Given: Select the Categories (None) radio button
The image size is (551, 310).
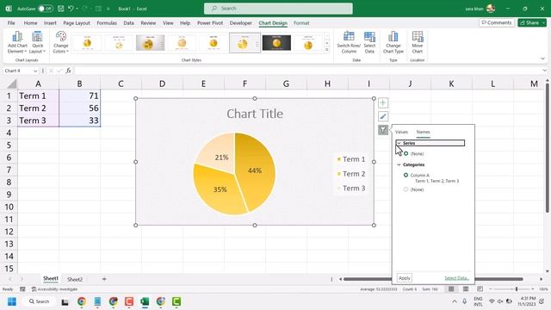Looking at the screenshot, I should click(406, 189).
